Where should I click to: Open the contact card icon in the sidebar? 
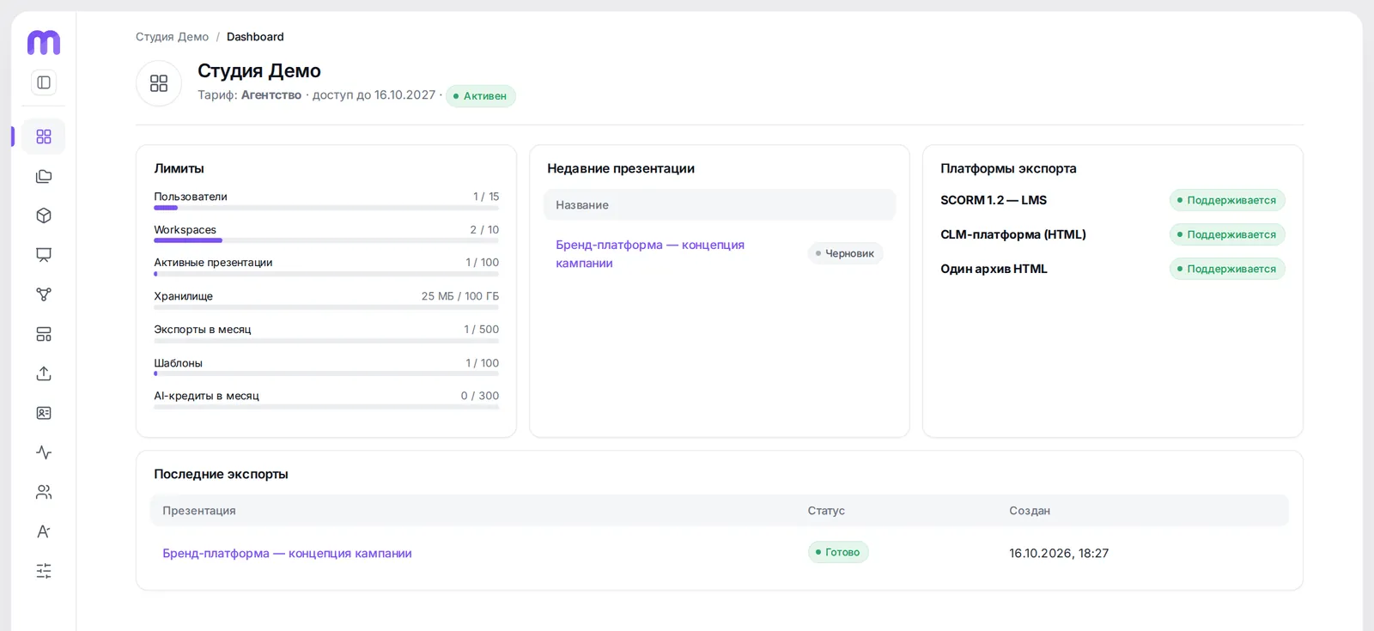click(44, 413)
